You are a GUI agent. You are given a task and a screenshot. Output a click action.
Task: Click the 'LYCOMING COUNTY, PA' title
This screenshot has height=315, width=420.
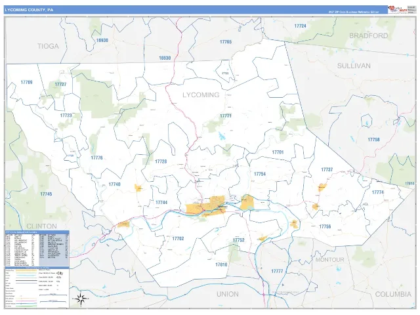pos(29,10)
